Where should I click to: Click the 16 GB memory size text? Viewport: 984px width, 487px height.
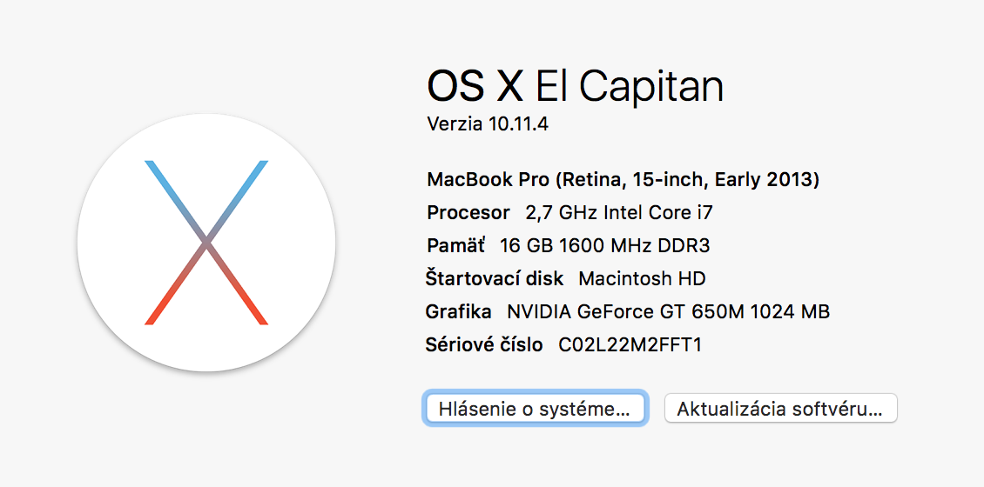coord(527,246)
